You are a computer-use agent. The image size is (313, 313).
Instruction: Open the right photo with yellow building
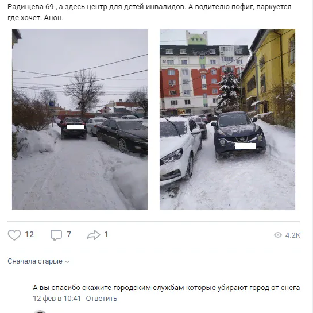(227, 119)
